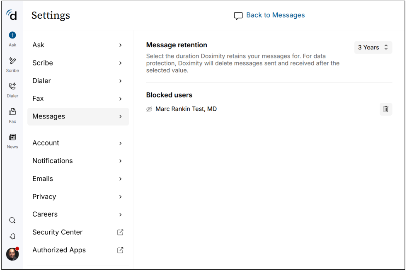The width and height of the screenshot is (407, 271).
Task: Open Dialer phone icon in the sidebar
Action: pyautogui.click(x=12, y=86)
